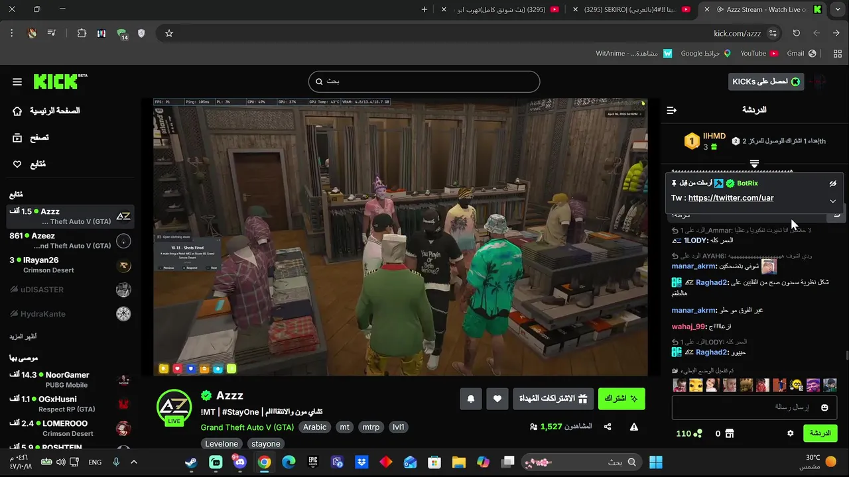Image resolution: width=849 pixels, height=477 pixels.
Task: Expand the gift leaderboard handle
Action: 754,164
